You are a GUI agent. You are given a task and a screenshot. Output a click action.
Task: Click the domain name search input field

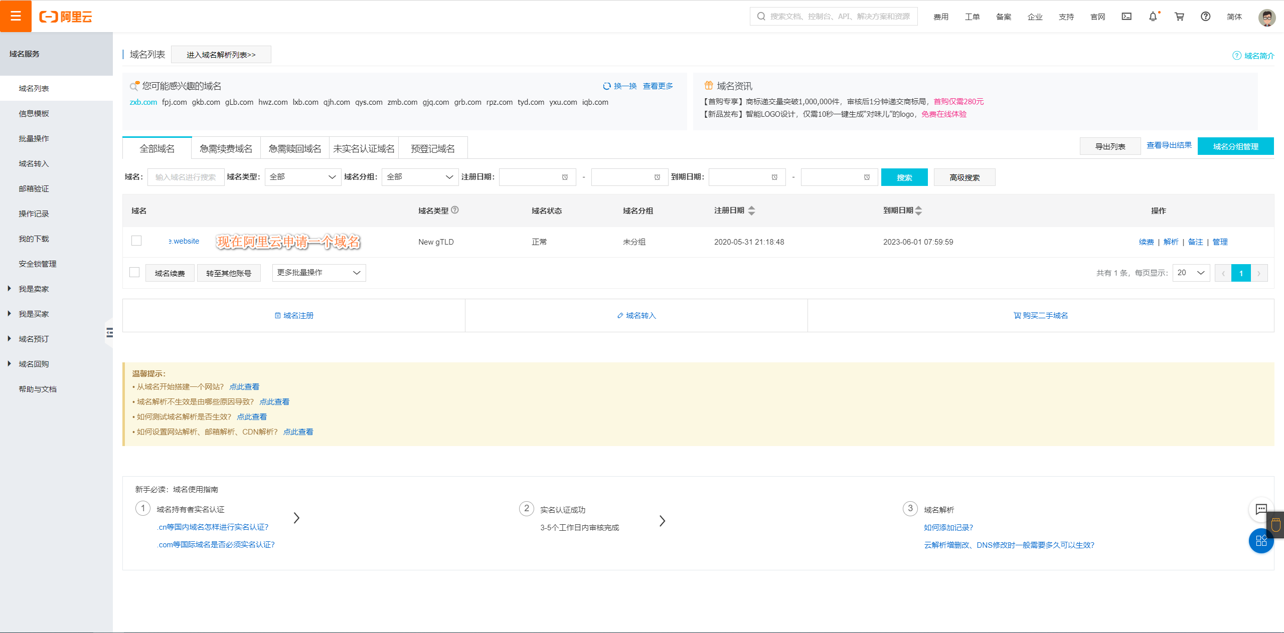point(186,177)
